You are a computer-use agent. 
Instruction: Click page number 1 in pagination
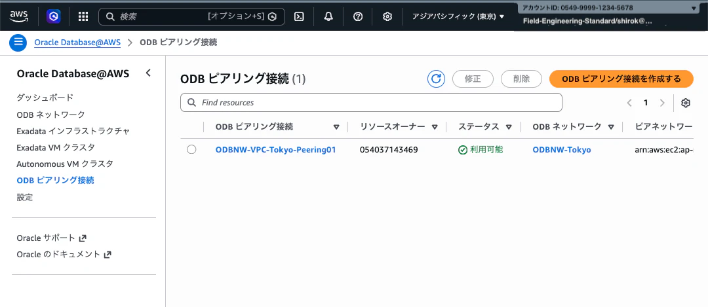point(646,103)
